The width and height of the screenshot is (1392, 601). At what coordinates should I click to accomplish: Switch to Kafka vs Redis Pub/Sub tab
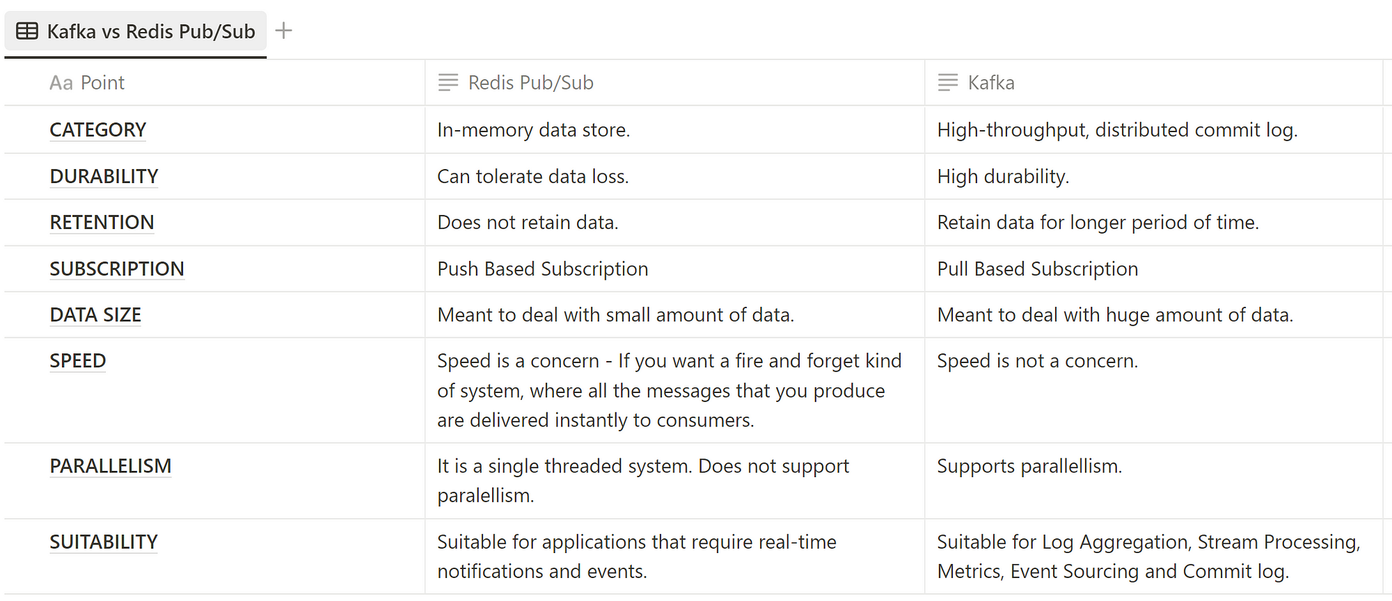[x=136, y=31]
